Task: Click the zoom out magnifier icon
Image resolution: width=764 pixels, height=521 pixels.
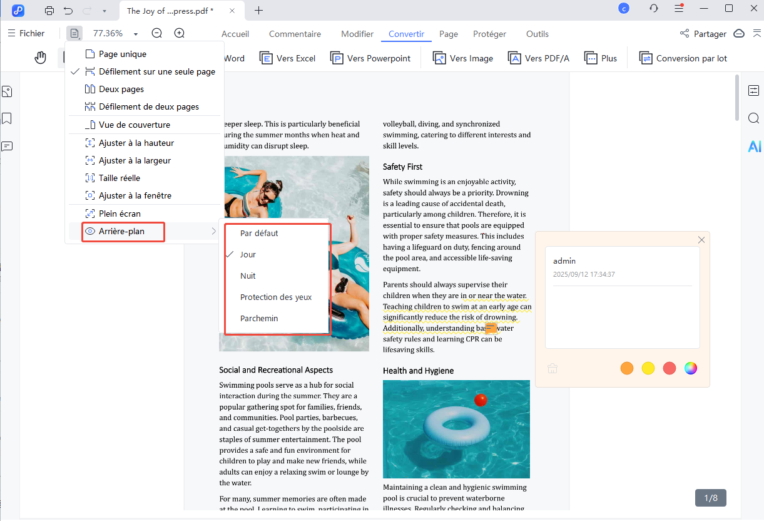Action: (x=157, y=33)
